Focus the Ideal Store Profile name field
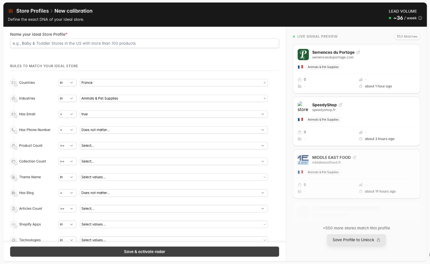This screenshot has width=430, height=264. pos(144,43)
